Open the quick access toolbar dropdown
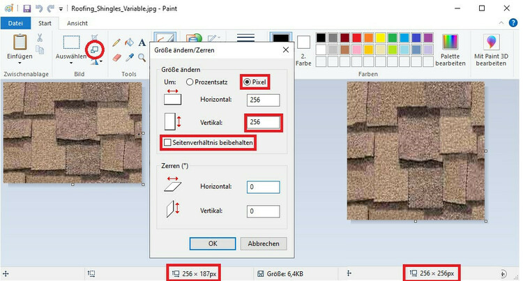 point(61,9)
